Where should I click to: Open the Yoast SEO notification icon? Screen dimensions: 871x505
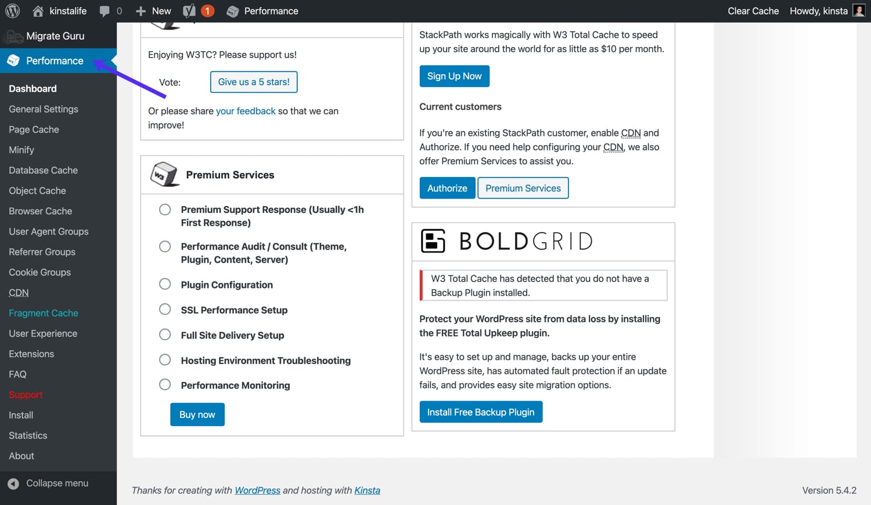click(x=189, y=11)
